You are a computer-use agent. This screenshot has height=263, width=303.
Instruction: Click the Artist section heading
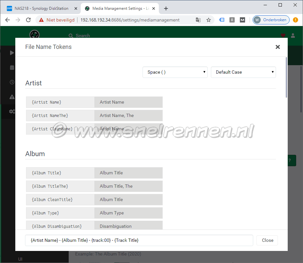tap(34, 83)
